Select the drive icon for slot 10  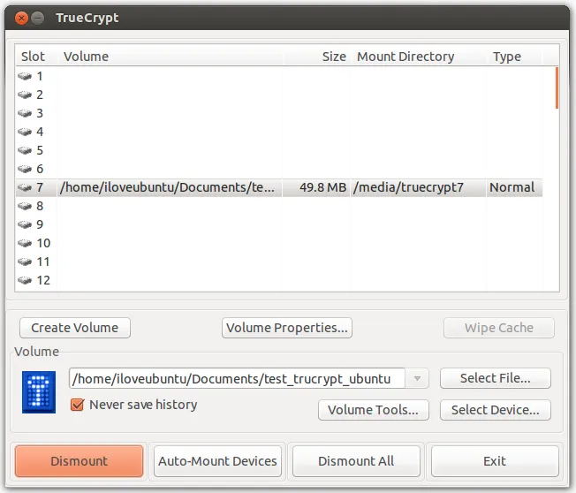[x=25, y=243]
